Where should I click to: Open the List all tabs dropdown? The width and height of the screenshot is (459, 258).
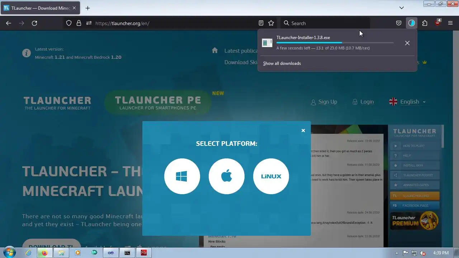[x=402, y=8]
